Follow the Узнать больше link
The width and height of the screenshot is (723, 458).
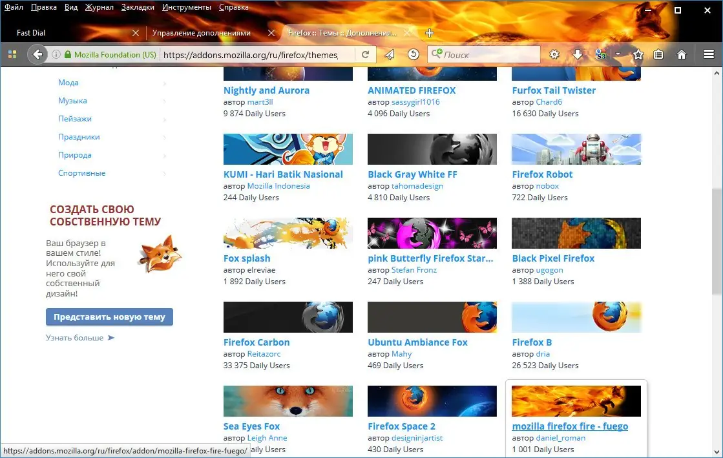(79, 338)
